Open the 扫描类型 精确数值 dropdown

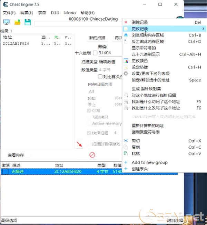click(110, 62)
